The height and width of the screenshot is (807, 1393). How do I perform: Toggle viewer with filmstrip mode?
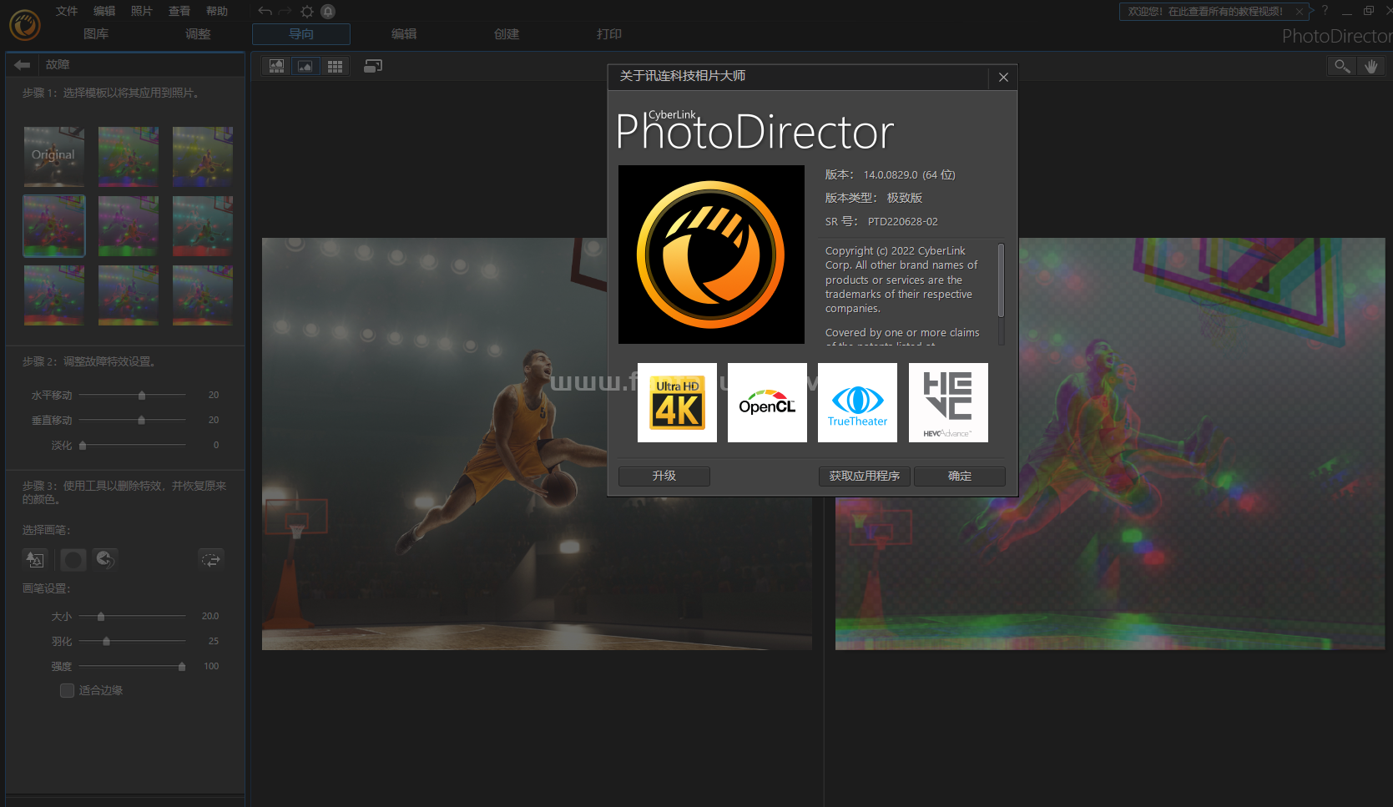click(276, 66)
